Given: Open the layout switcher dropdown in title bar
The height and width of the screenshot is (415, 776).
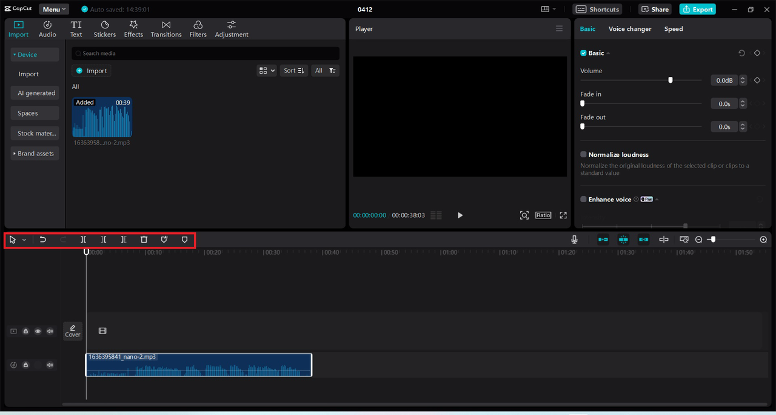Looking at the screenshot, I should coord(549,9).
